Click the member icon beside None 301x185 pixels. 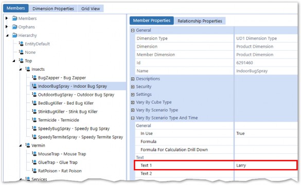click(x=21, y=52)
